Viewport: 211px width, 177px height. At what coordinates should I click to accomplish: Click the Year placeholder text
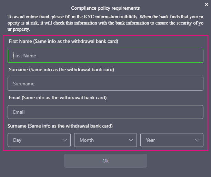coord(150,140)
